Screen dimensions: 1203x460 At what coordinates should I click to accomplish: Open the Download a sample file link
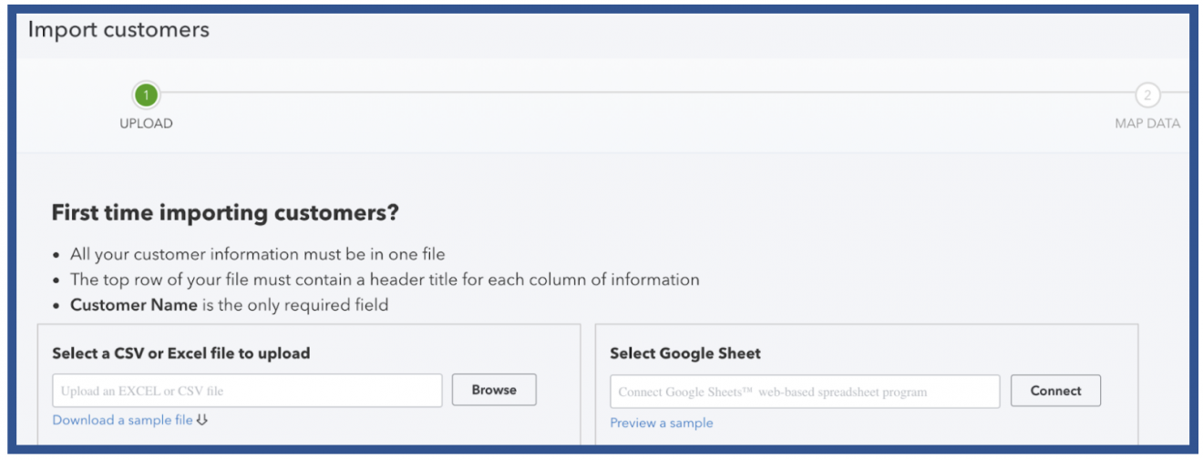coord(122,420)
